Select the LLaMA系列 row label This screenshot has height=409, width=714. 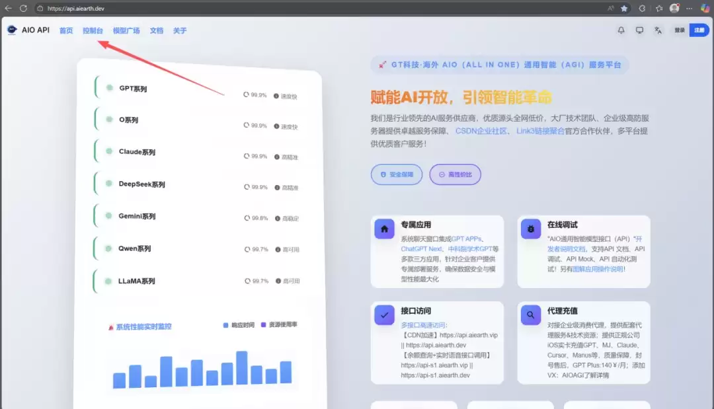pos(137,281)
